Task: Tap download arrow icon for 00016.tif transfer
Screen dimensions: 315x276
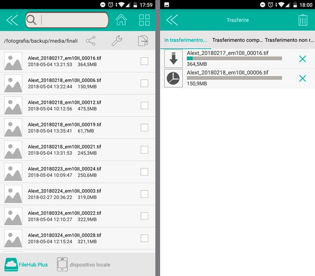Action: point(173,59)
